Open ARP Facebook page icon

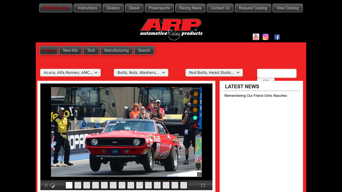click(277, 37)
